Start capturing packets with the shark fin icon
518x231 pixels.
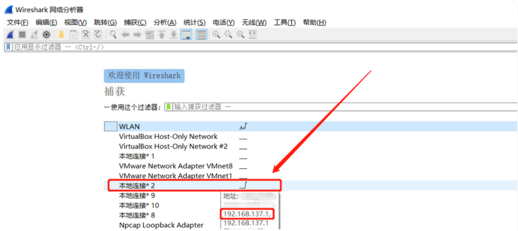click(10, 34)
